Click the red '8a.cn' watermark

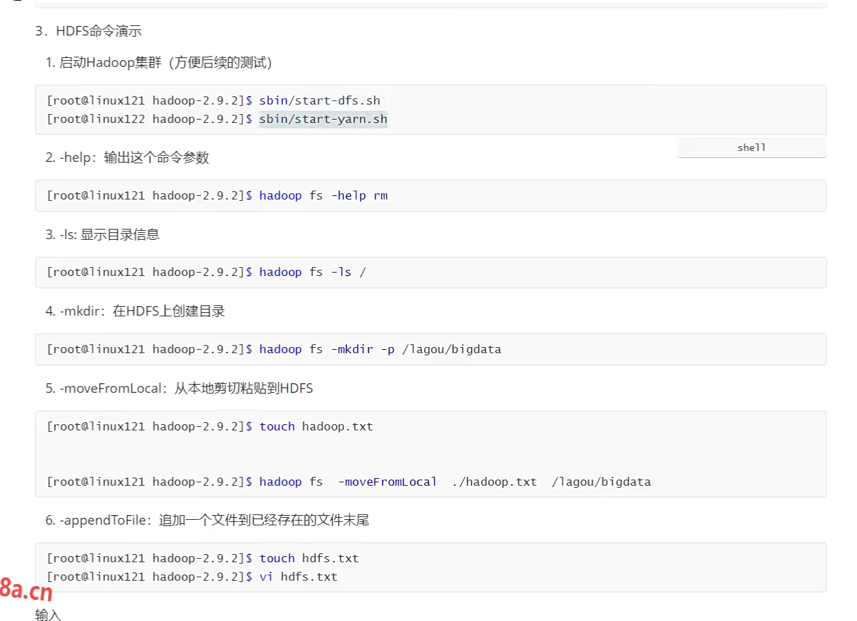click(26, 589)
